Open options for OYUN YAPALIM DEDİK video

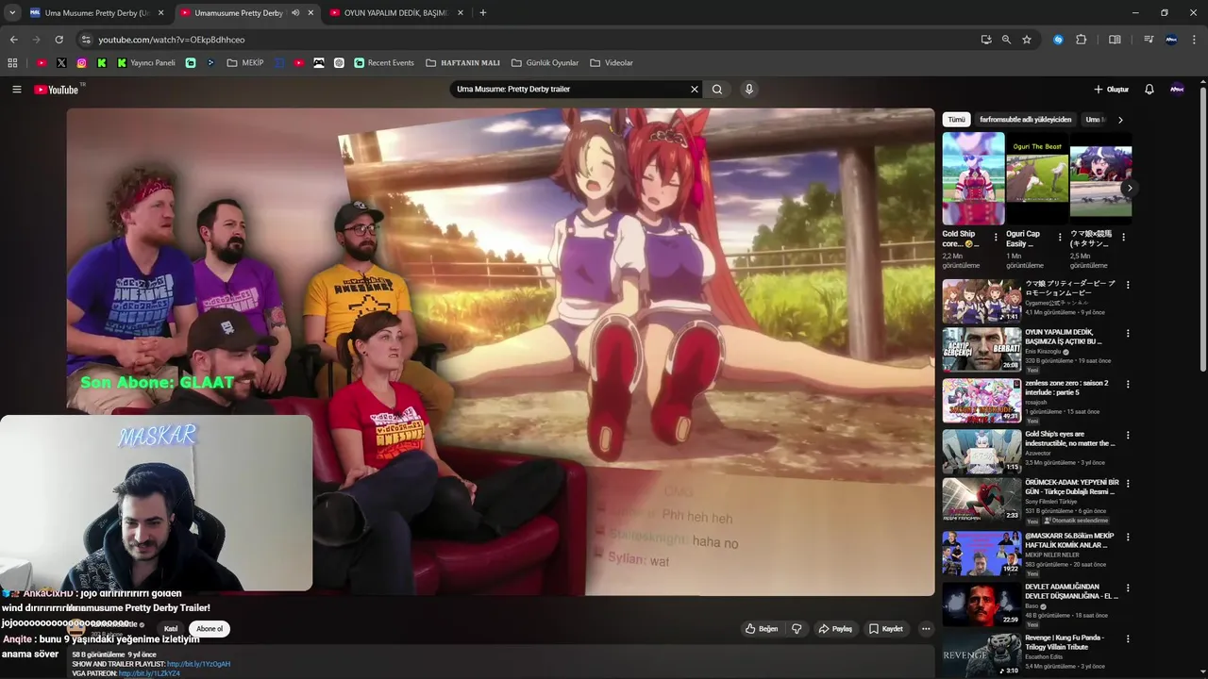click(x=1128, y=334)
